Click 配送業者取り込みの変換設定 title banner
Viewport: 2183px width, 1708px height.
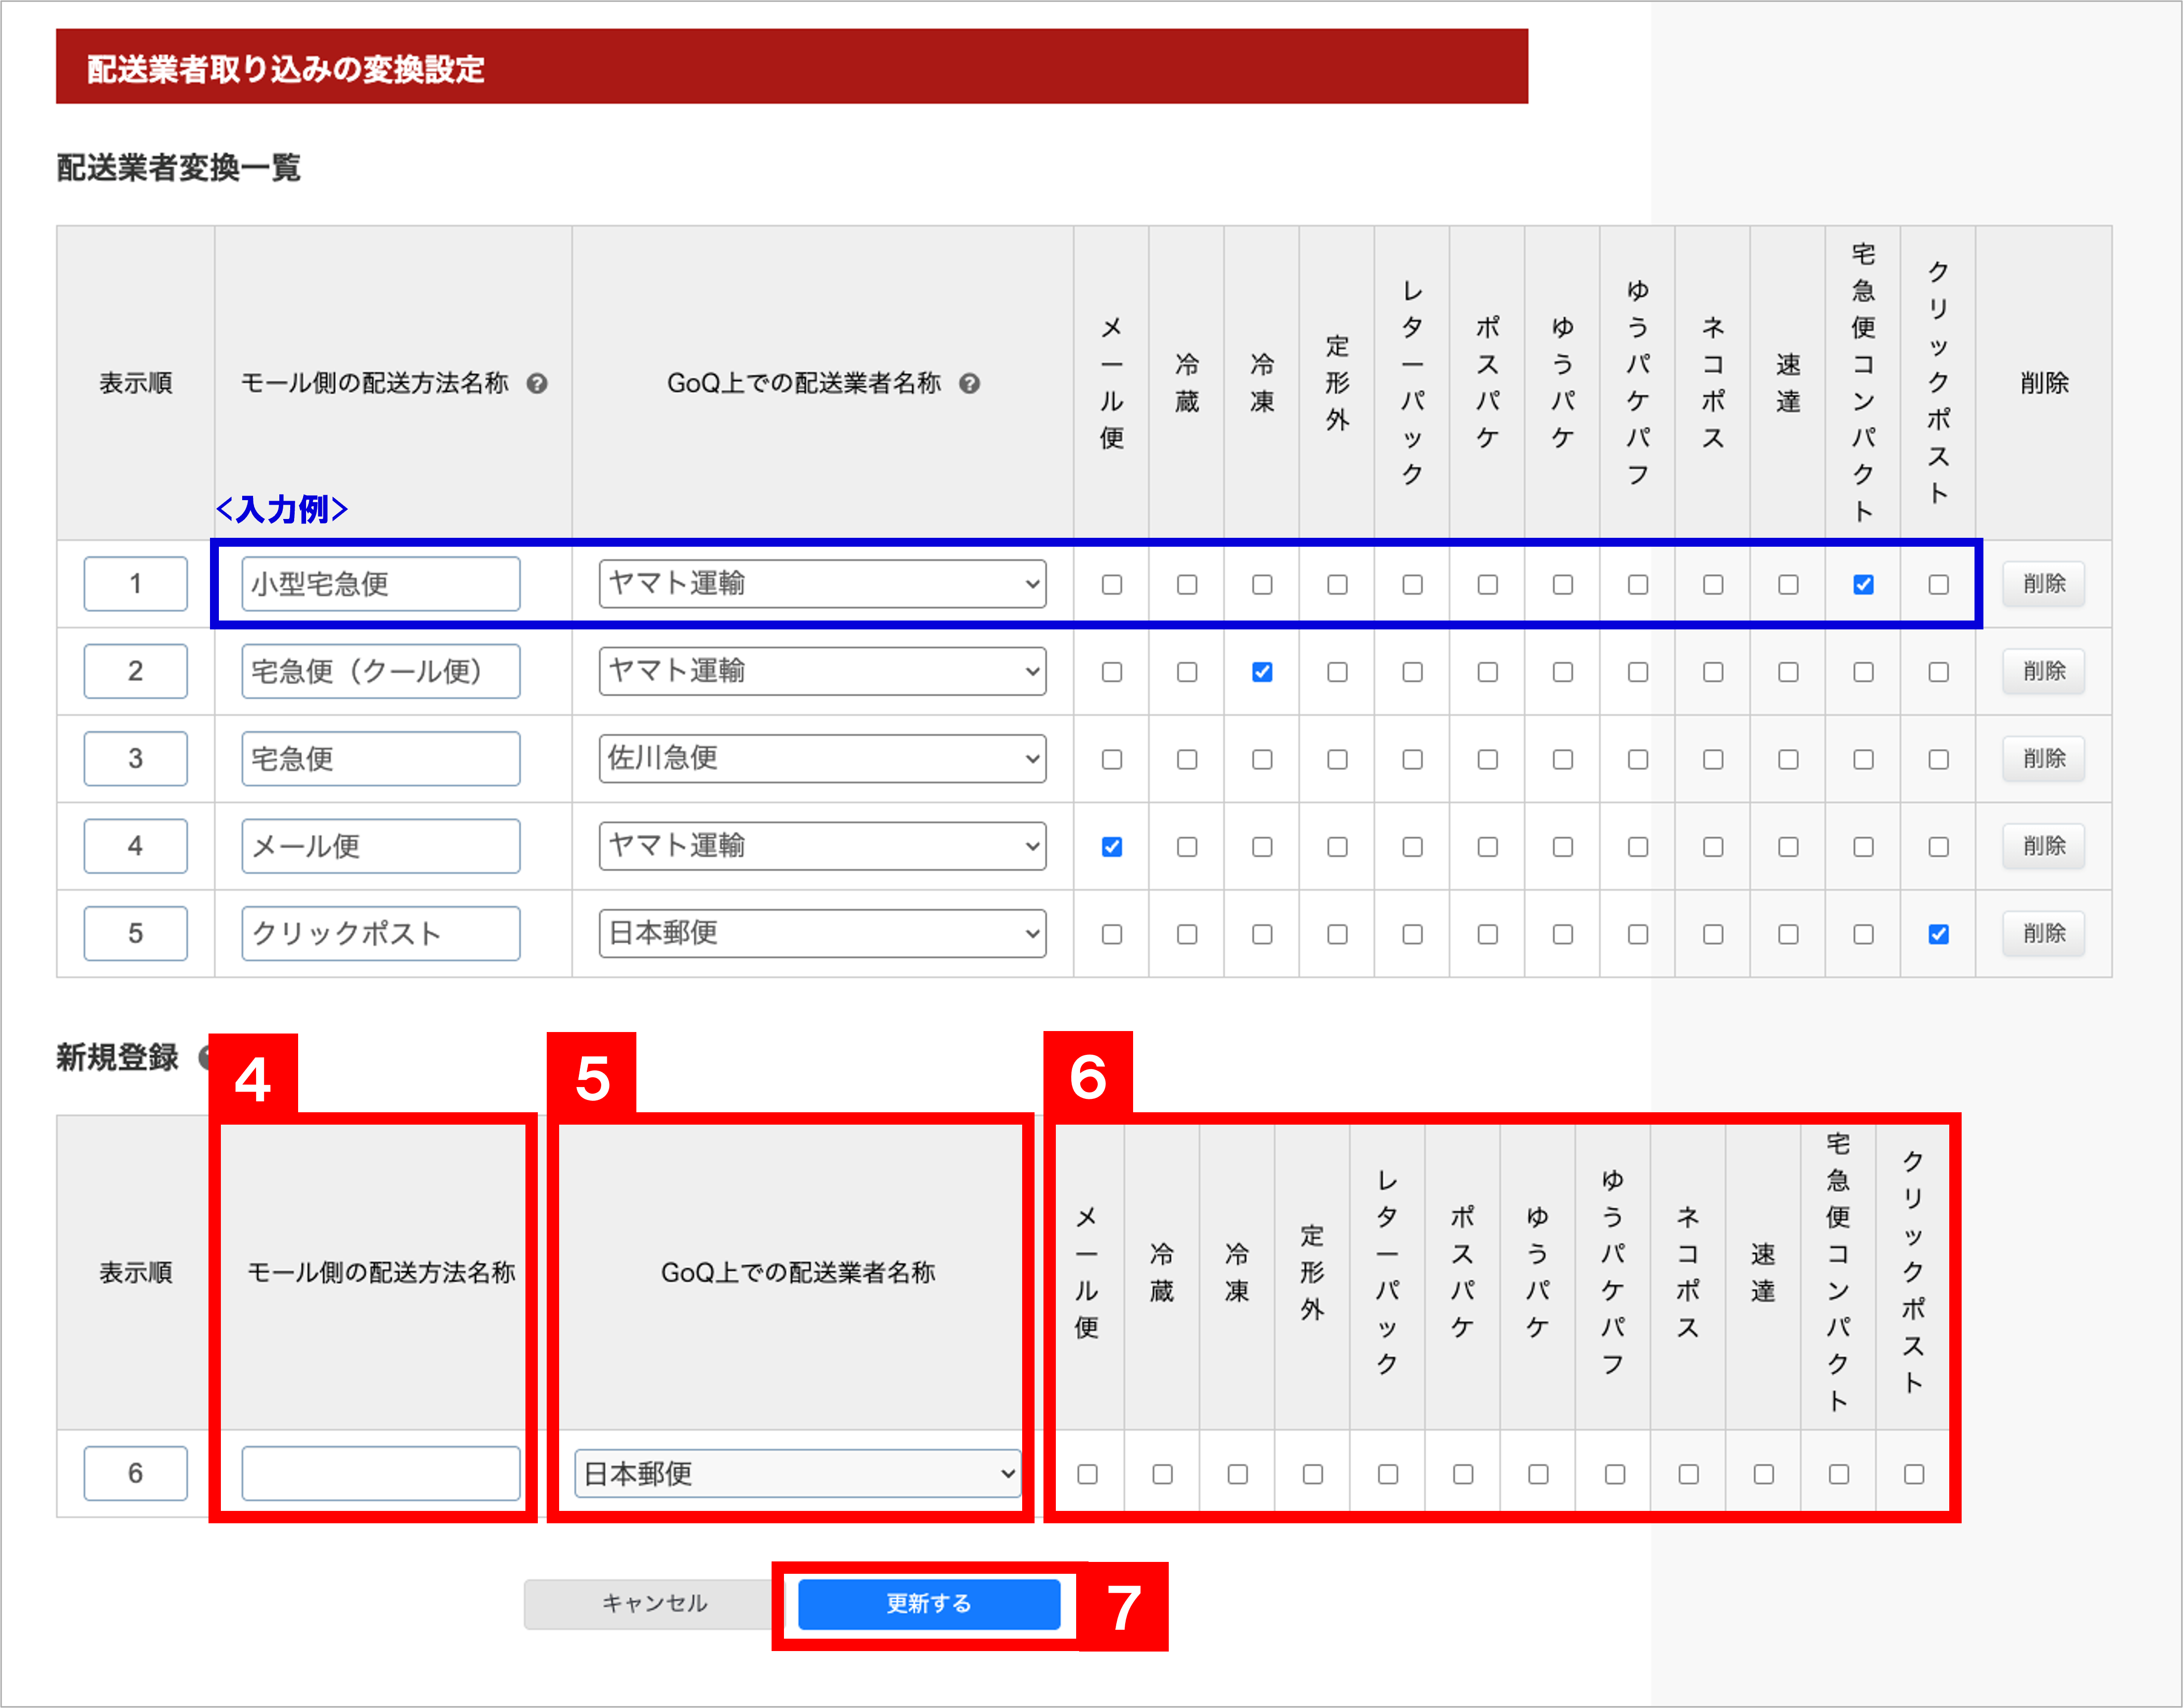(x=791, y=66)
